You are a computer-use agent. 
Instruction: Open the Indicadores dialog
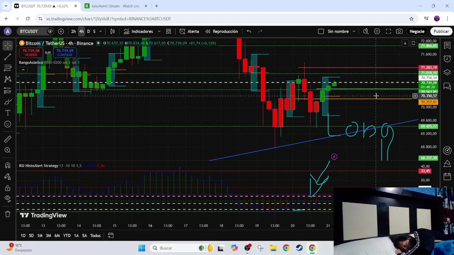click(x=138, y=31)
